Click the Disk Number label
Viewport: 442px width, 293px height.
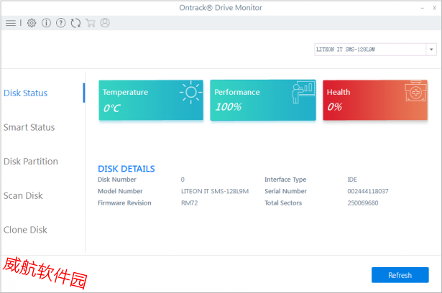click(x=117, y=180)
